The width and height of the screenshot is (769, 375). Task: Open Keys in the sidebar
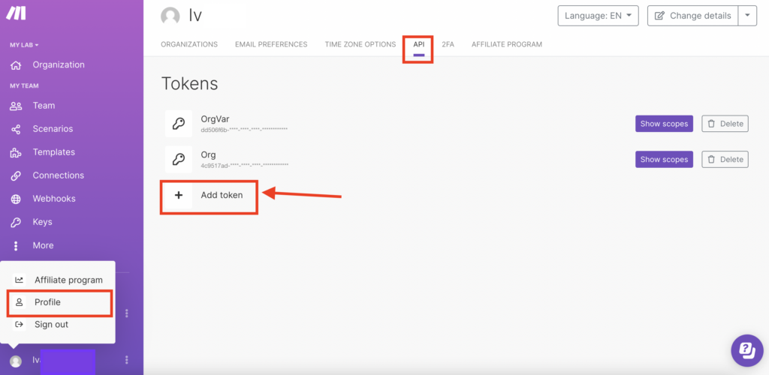pyautogui.click(x=42, y=222)
